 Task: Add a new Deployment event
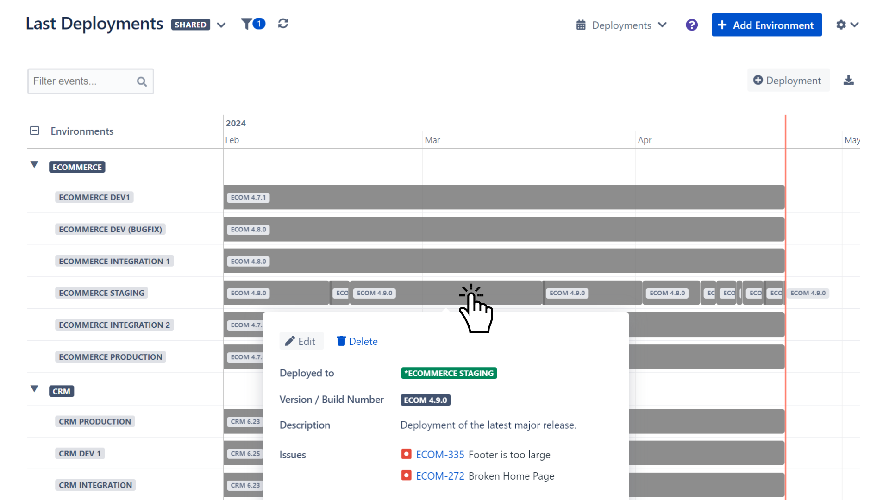coord(788,81)
